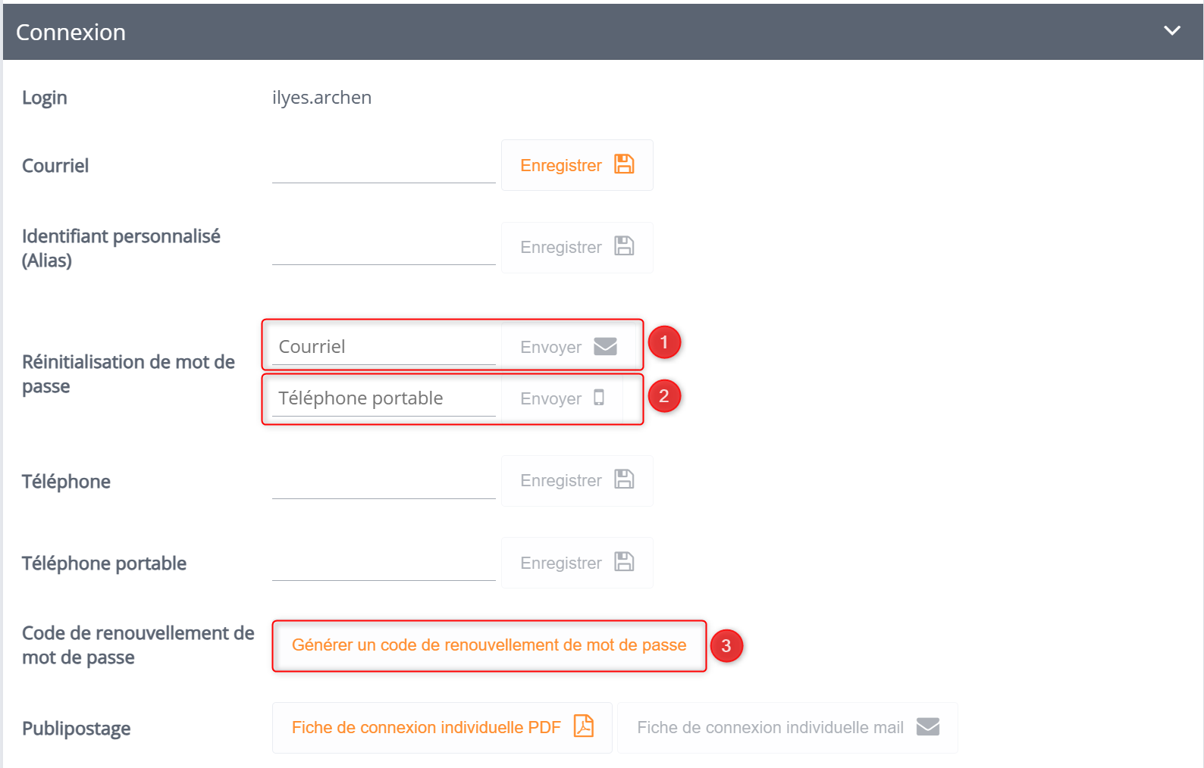
Task: Click the Téléphone portable field beside the Enregistrer button
Action: [384, 563]
